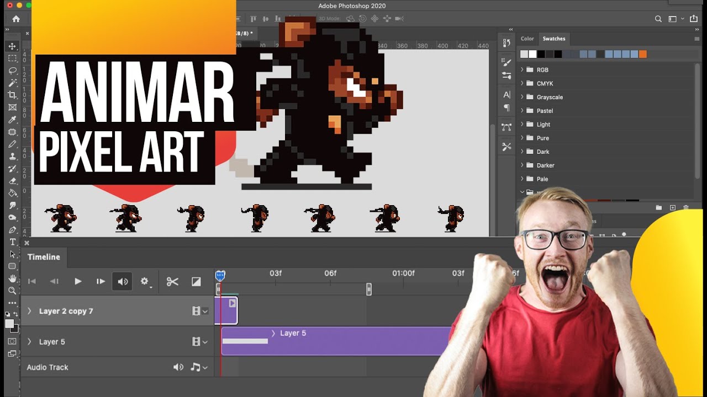This screenshot has height=397, width=707.
Task: Go to first frame
Action: tap(32, 282)
